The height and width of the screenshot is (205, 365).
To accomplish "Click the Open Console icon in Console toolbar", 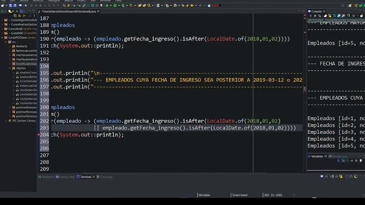I will 362,16.
